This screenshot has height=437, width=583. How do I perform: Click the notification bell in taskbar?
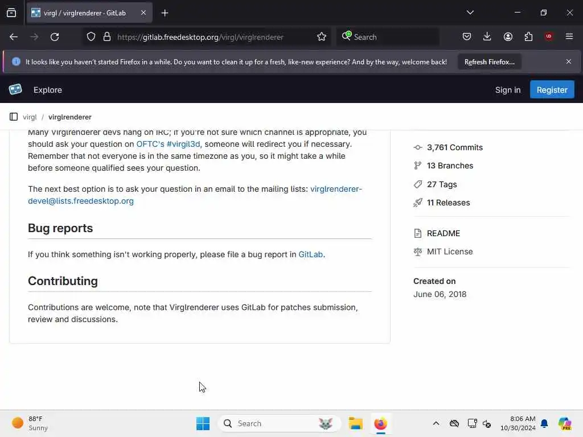[x=544, y=423]
